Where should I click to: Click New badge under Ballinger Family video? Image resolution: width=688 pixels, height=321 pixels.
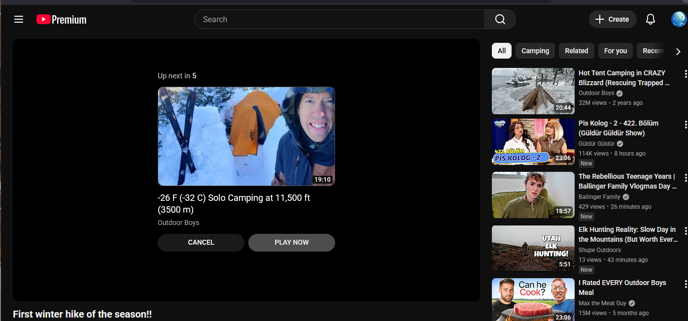pyautogui.click(x=586, y=217)
